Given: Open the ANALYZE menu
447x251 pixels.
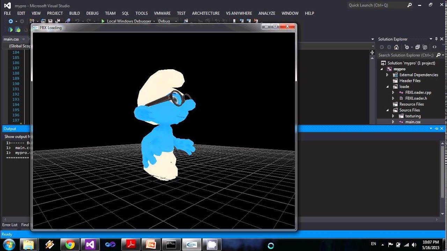Looking at the screenshot, I should pyautogui.click(x=267, y=13).
